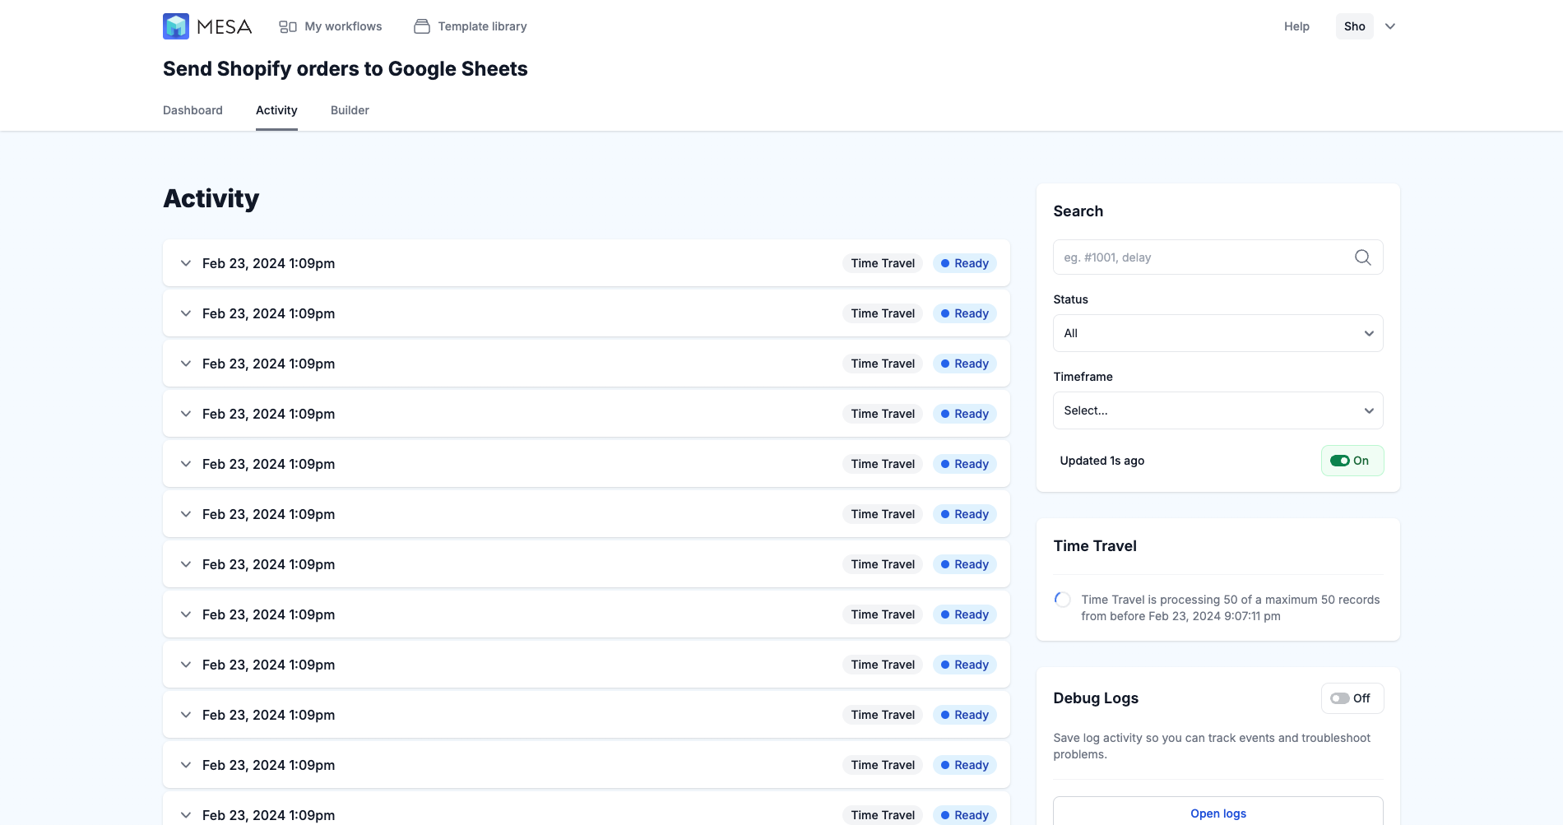This screenshot has height=825, width=1563.
Task: Switch to the Dashboard tab
Action: tap(192, 110)
